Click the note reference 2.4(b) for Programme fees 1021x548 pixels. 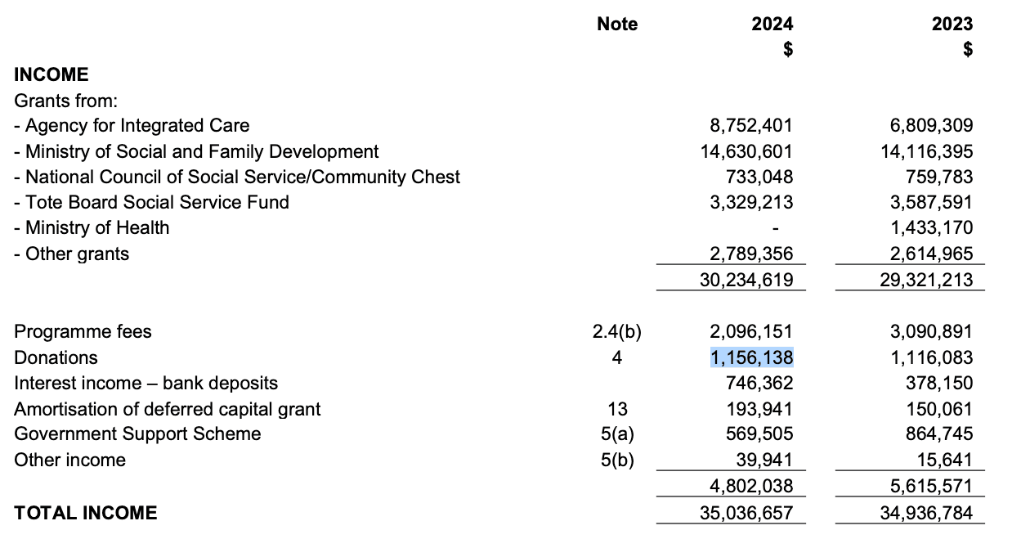pyautogui.click(x=617, y=331)
